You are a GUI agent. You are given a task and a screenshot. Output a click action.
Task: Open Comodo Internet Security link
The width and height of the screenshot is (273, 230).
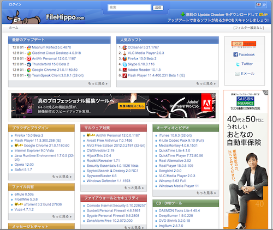(x=116, y=205)
